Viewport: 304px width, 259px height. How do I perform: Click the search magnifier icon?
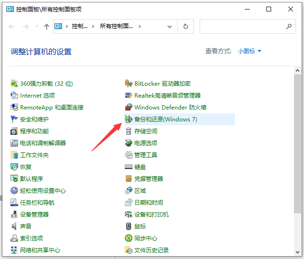click(289, 26)
